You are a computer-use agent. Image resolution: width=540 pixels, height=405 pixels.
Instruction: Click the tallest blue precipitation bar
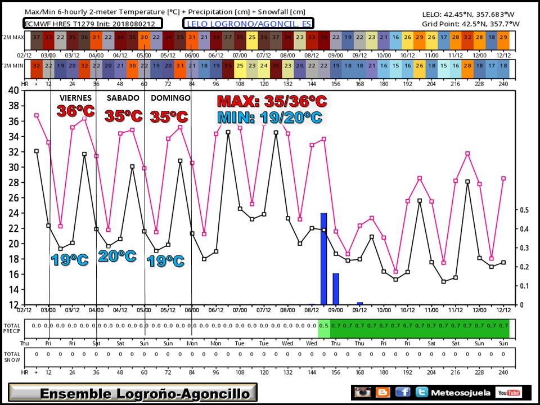[324, 259]
